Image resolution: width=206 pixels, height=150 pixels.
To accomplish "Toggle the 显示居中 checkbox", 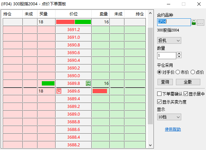I will point(194,94).
